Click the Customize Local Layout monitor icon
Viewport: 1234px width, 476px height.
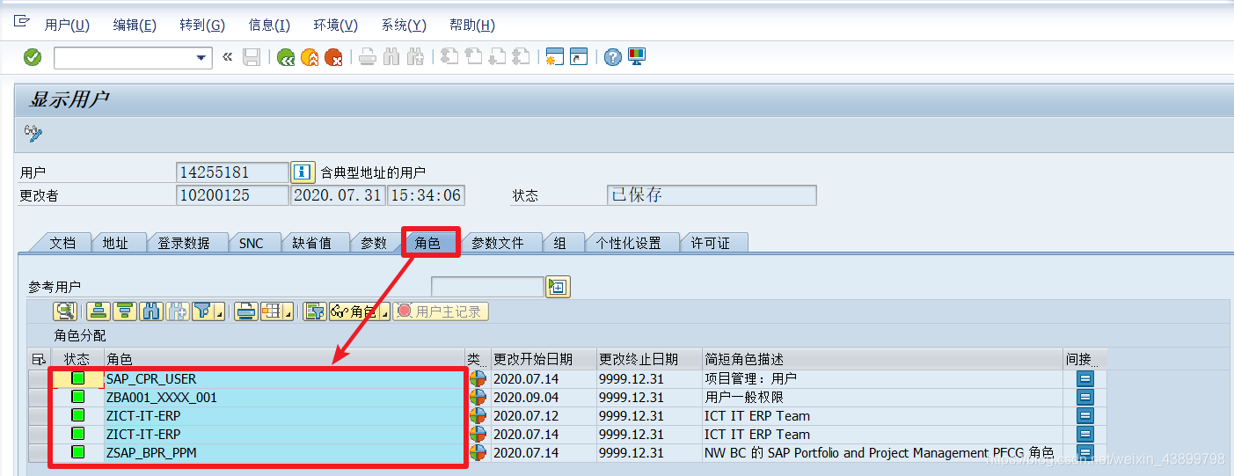(x=637, y=57)
